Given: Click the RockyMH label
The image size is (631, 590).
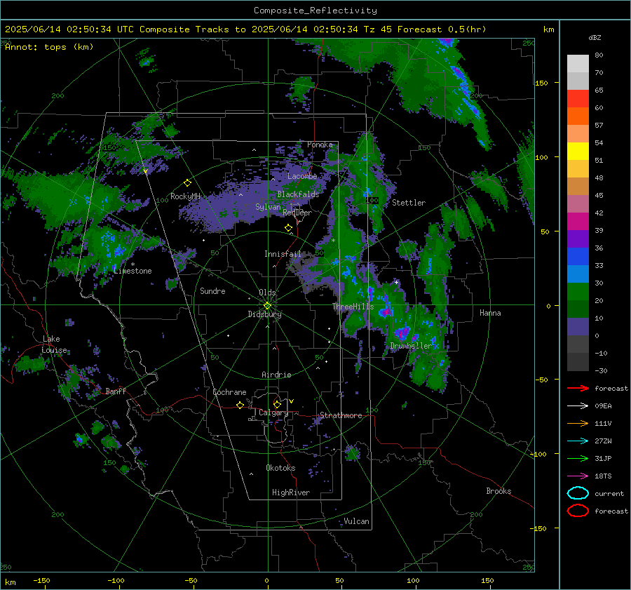Looking at the screenshot, I should click(185, 196).
